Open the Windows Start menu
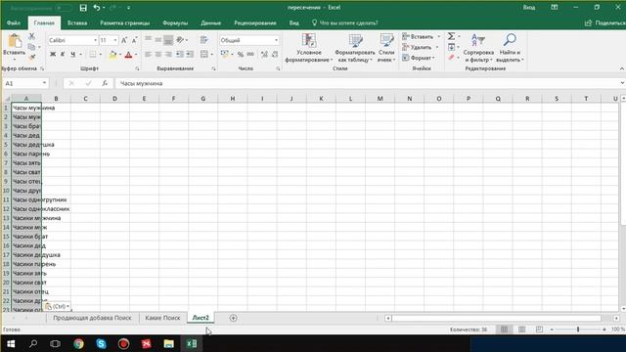Screen dimensions: 626x352 tap(11, 343)
